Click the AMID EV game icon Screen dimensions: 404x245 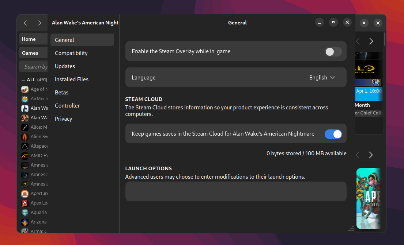(x=25, y=156)
